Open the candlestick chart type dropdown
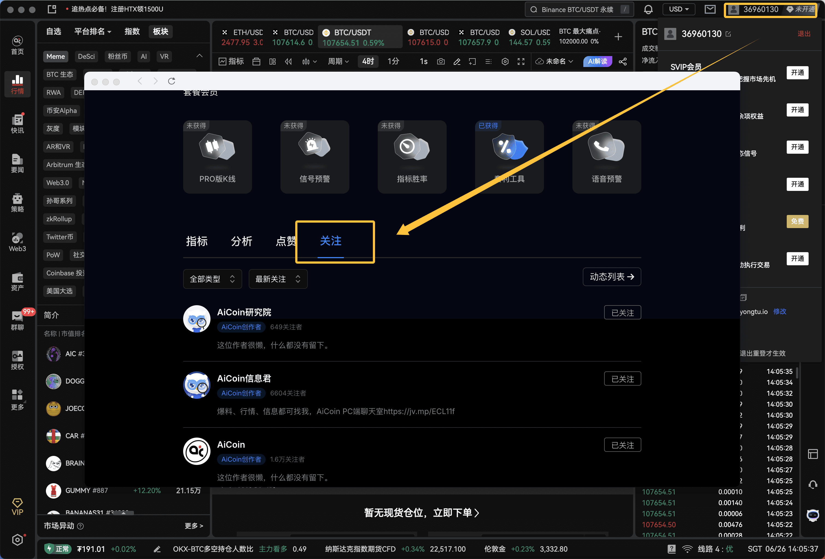 [309, 62]
